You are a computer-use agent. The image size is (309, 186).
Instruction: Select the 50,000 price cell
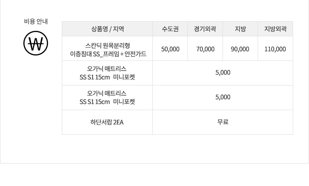pos(170,49)
